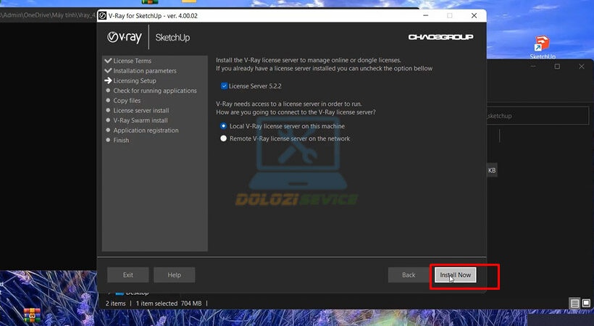Open the WinRAR archive icon on desktop
This screenshot has width=594, height=326.
(30, 314)
